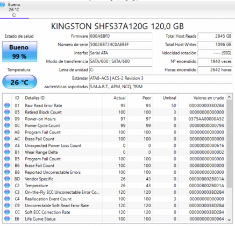
Task: Click the transfer mode field SATA/600
Action: (120, 61)
